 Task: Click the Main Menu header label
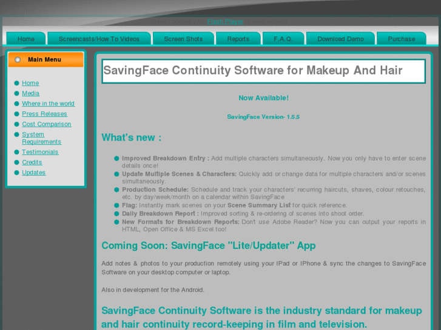[44, 59]
